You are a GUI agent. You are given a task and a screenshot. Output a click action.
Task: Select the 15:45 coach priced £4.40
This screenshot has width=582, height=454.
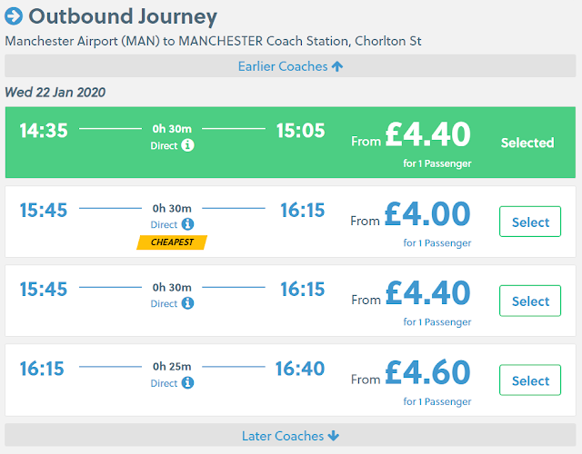tap(530, 301)
